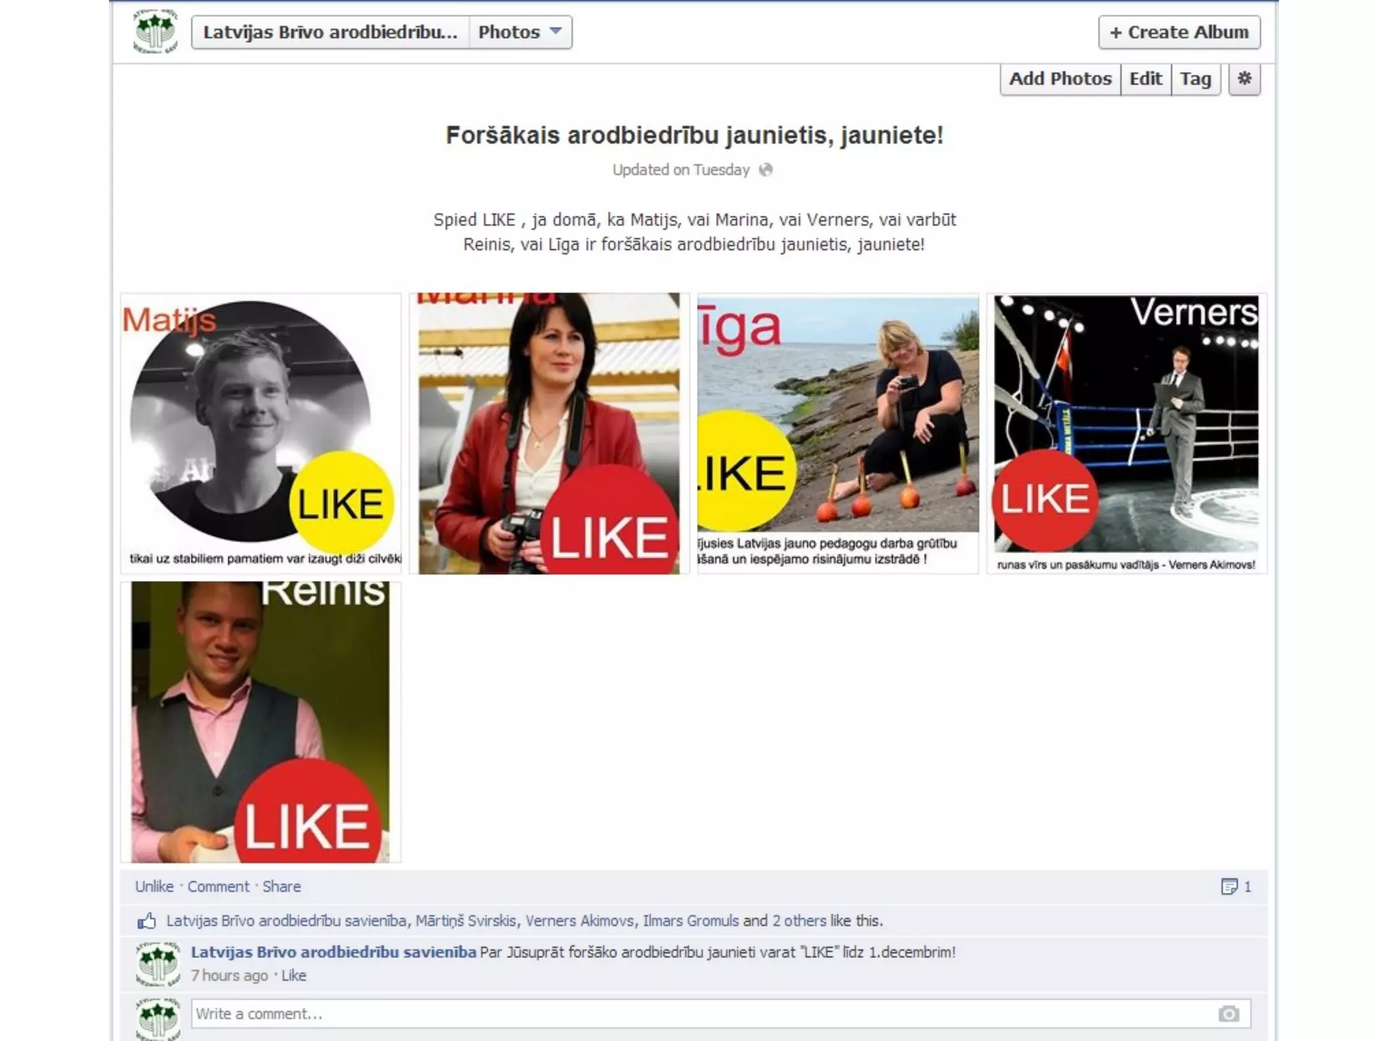Viewport: 1388px width, 1041px height.
Task: Click the camera icon in comment box
Action: pos(1228,1014)
